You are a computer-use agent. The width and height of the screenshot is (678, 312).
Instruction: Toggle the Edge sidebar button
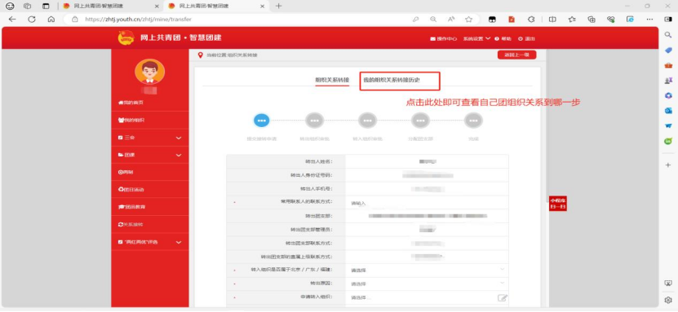pyautogui.click(x=668, y=19)
